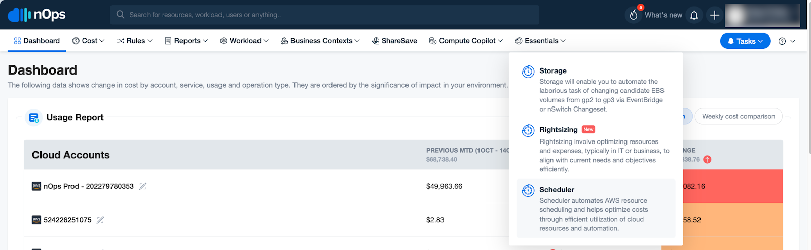Select Weekly cost comparison view
The width and height of the screenshot is (811, 250).
tap(738, 116)
